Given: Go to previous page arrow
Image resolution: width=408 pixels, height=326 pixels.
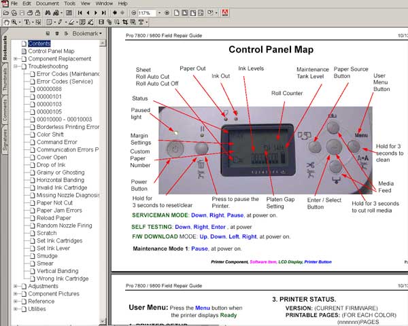Looking at the screenshot, I should (88, 13).
